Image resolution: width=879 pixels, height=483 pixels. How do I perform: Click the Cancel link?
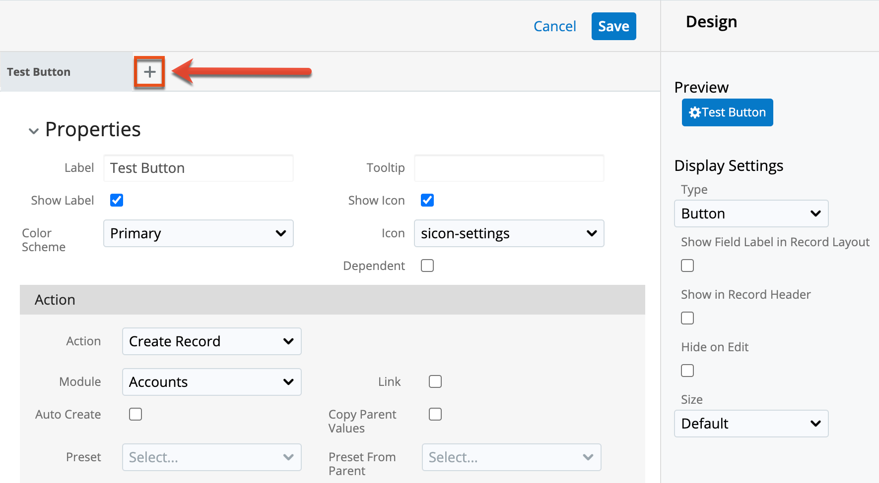pyautogui.click(x=554, y=26)
